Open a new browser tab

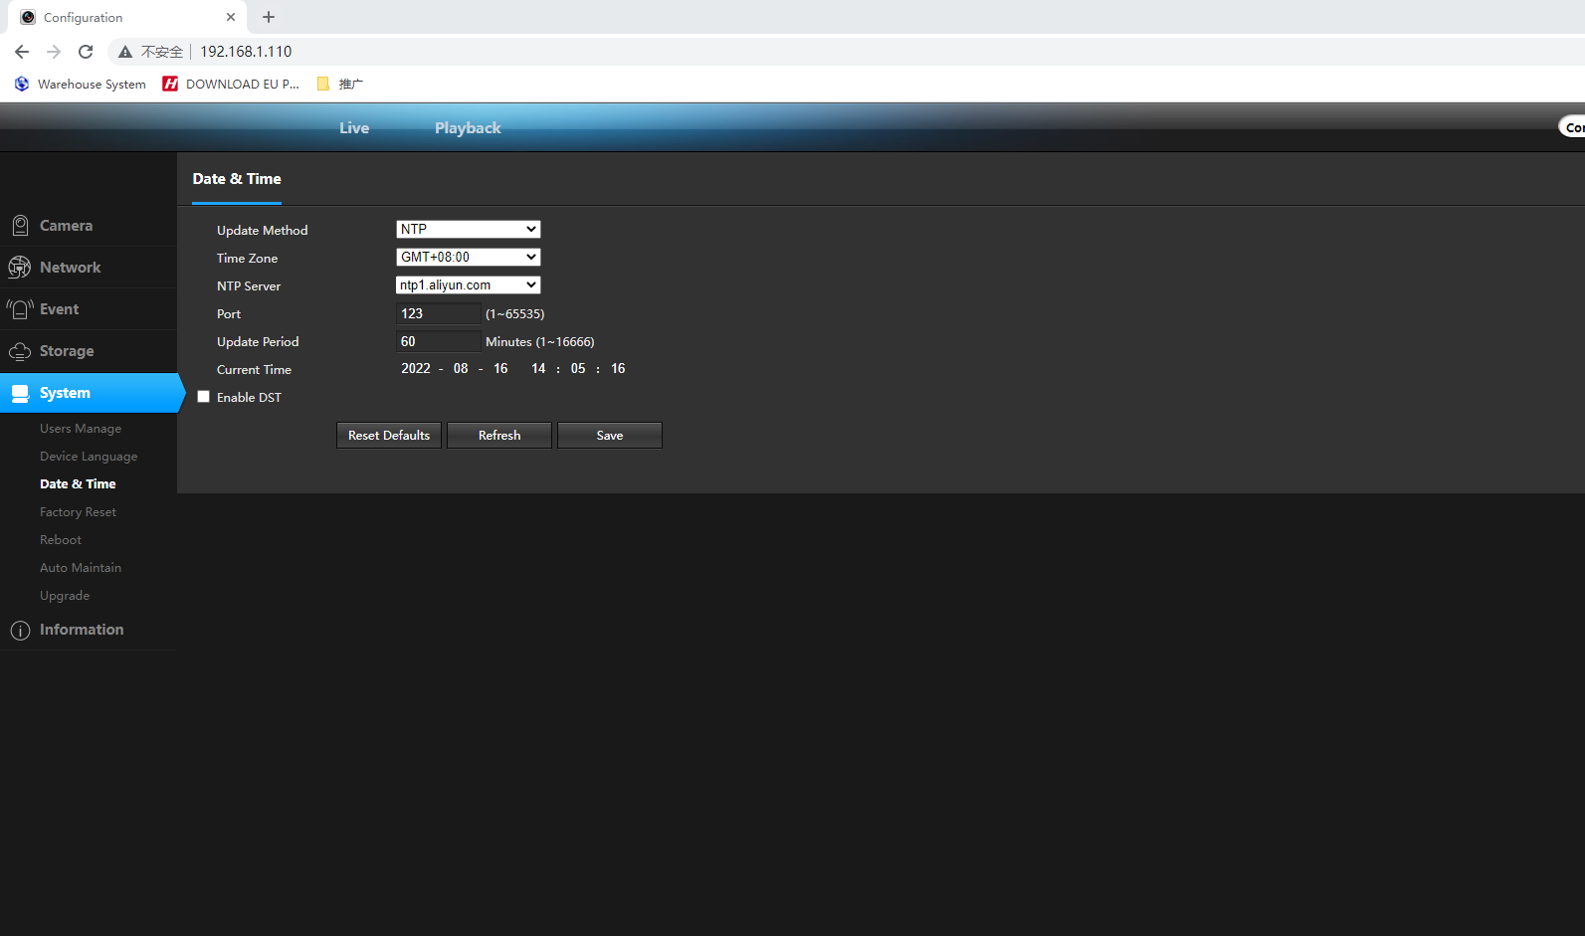269,17
